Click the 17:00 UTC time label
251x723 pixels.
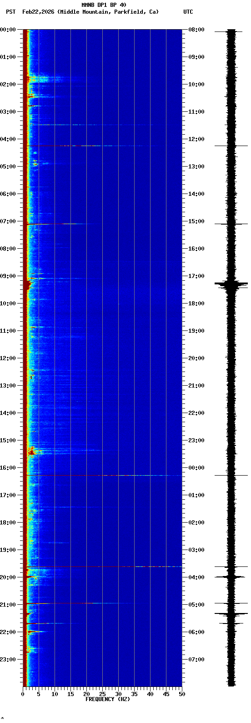coord(196,276)
